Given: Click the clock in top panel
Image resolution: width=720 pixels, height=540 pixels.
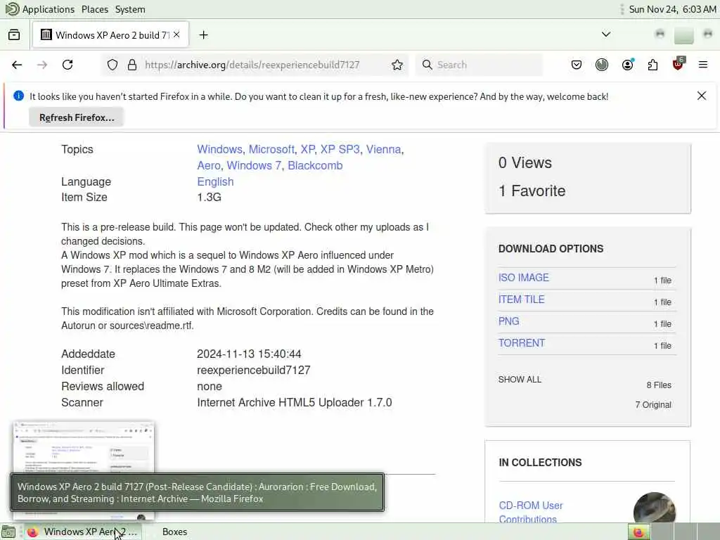Looking at the screenshot, I should 672,9.
